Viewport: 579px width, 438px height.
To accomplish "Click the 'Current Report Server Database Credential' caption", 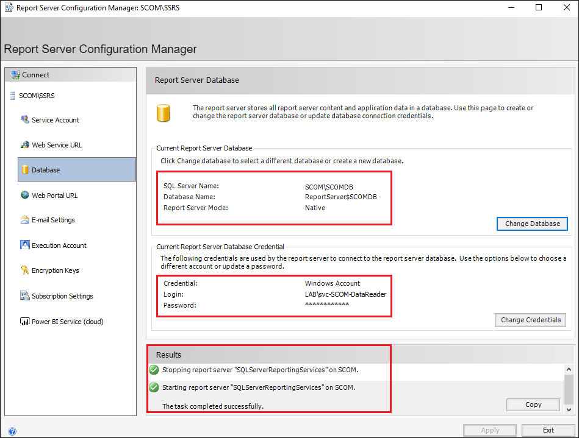I will click(x=220, y=247).
